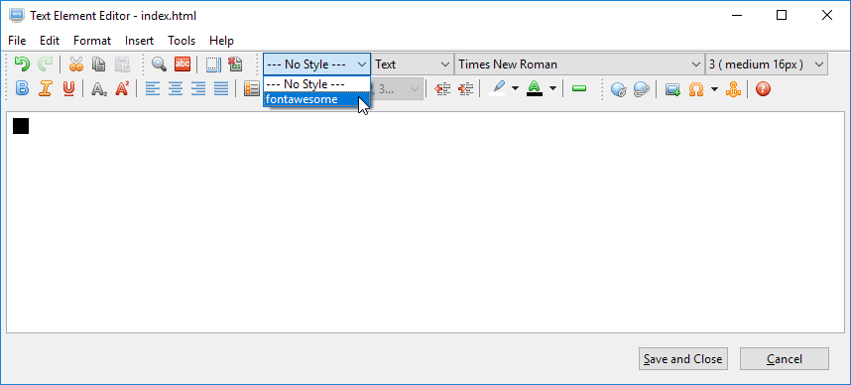Image resolution: width=851 pixels, height=385 pixels.
Task: Run spell check with abc icon
Action: tap(182, 64)
